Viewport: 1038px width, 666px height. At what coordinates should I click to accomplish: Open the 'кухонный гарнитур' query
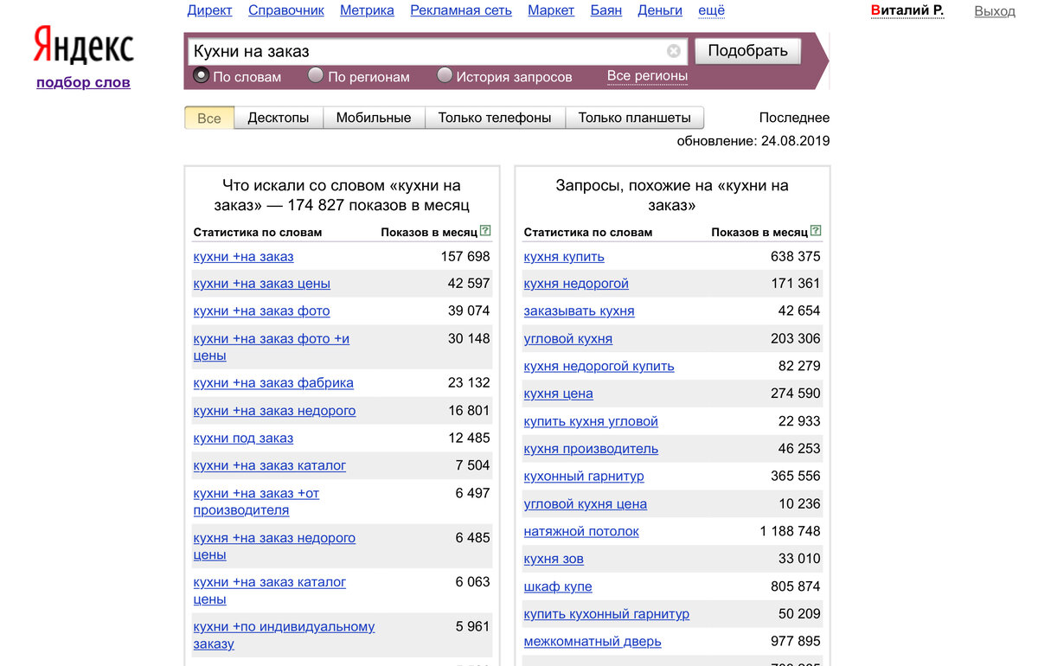(x=584, y=477)
